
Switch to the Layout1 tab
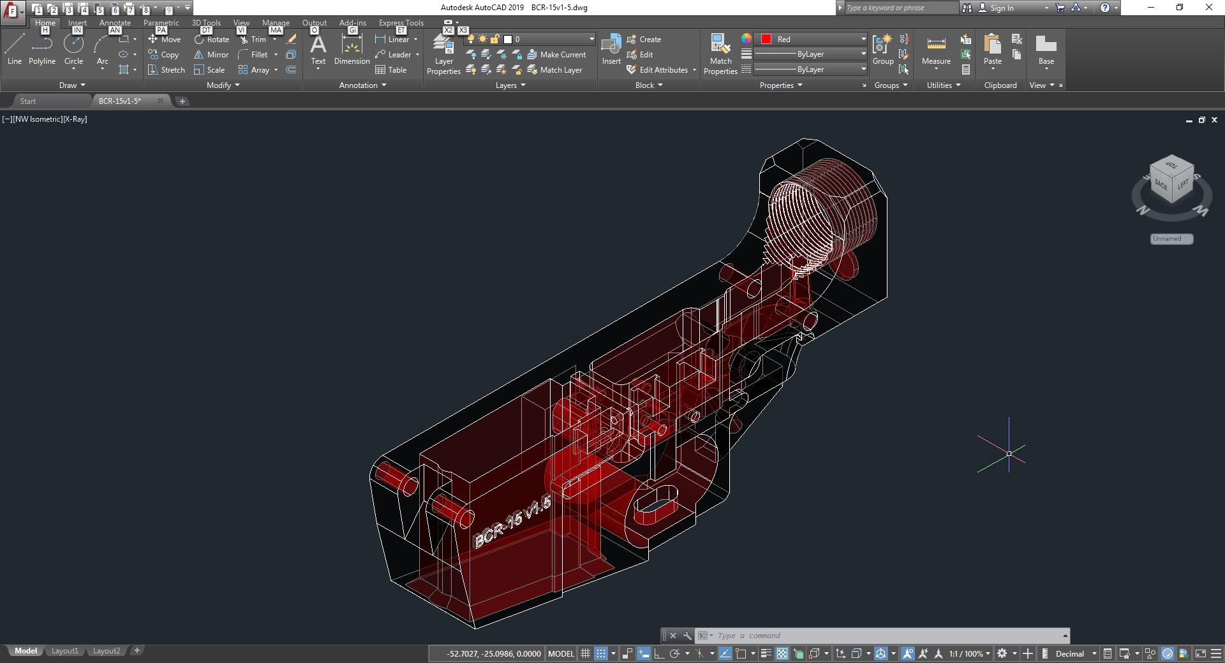(x=64, y=651)
